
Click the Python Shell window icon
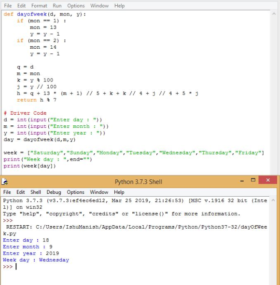click(x=4, y=182)
